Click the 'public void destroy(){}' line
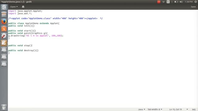198x111 pixels. [x=23, y=50]
